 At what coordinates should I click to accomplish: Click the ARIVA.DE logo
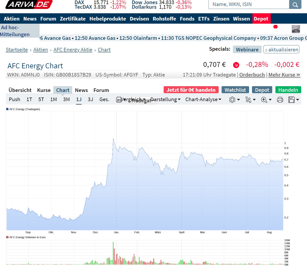click(x=29, y=4)
